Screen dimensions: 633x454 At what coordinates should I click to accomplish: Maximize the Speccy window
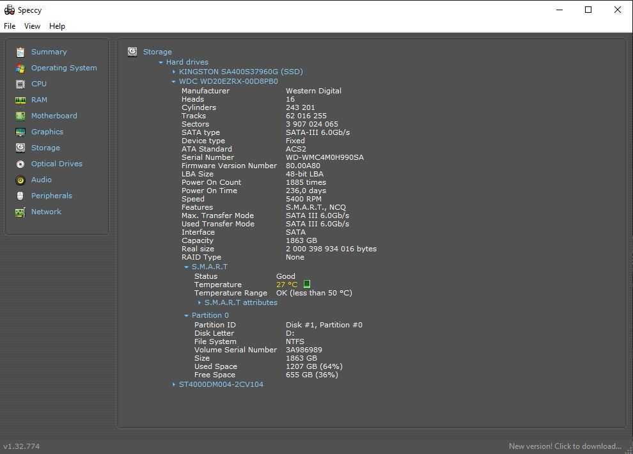point(588,10)
